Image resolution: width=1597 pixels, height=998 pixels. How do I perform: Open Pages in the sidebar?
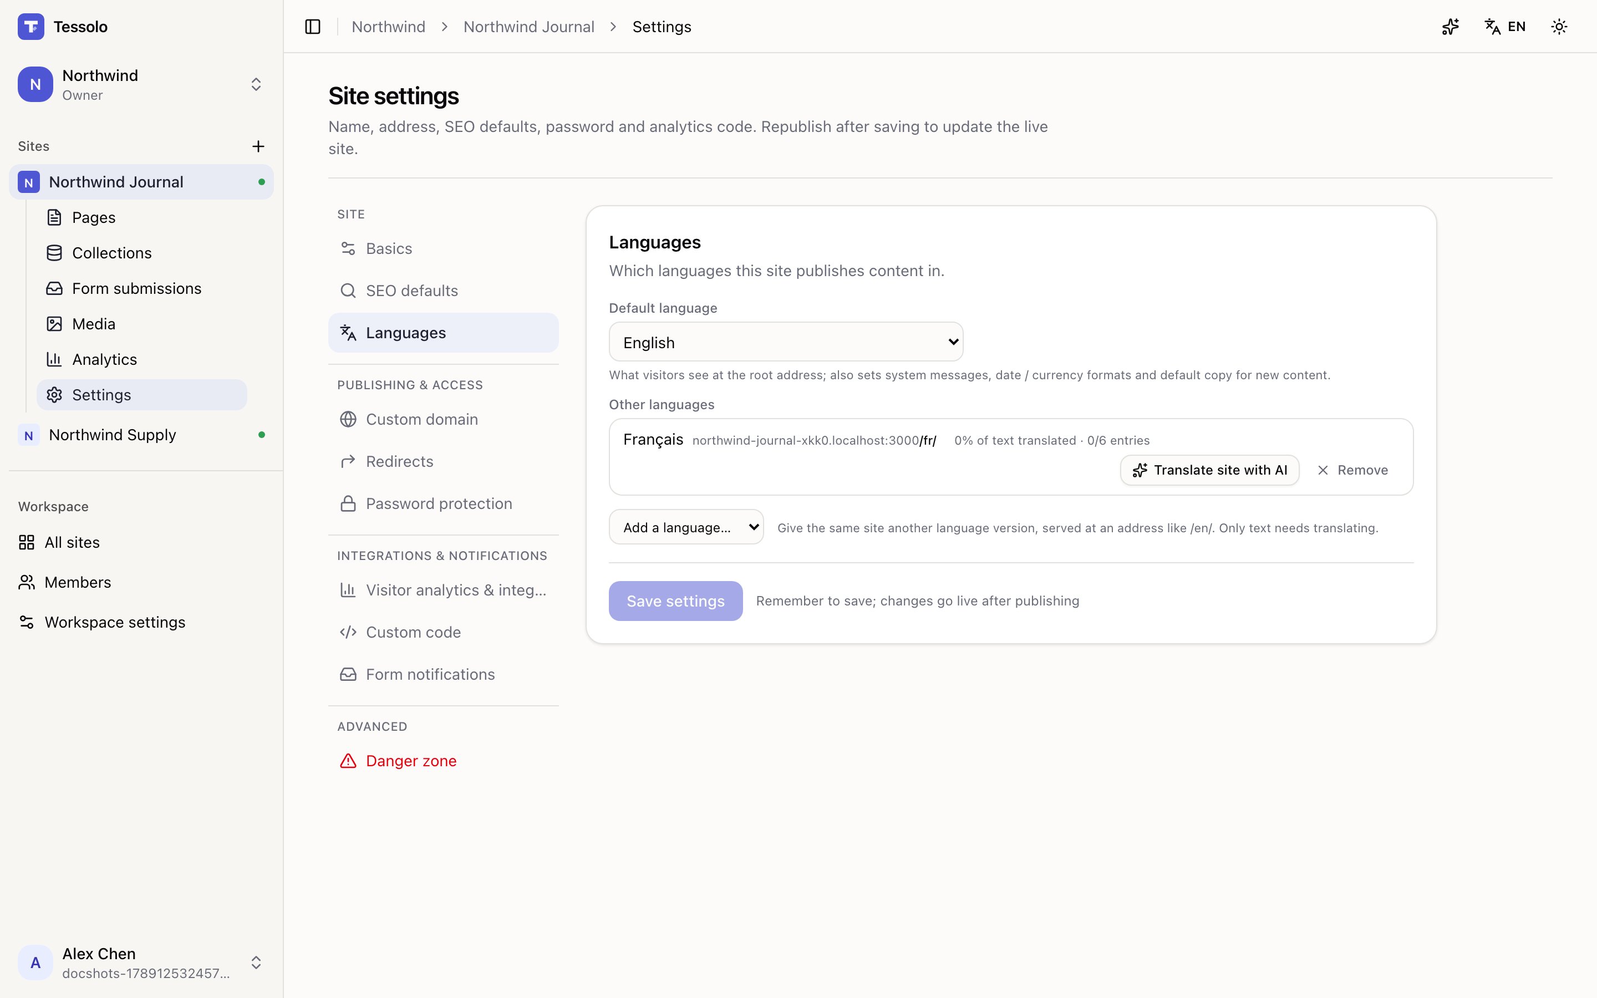142,217
